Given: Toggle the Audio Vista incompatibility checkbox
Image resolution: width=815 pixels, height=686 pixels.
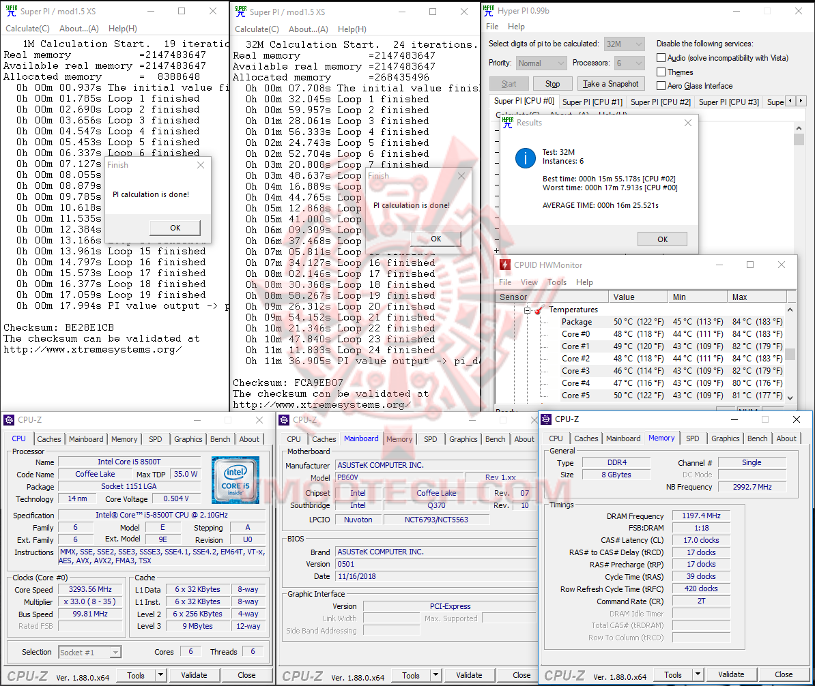Looking at the screenshot, I should click(x=661, y=58).
